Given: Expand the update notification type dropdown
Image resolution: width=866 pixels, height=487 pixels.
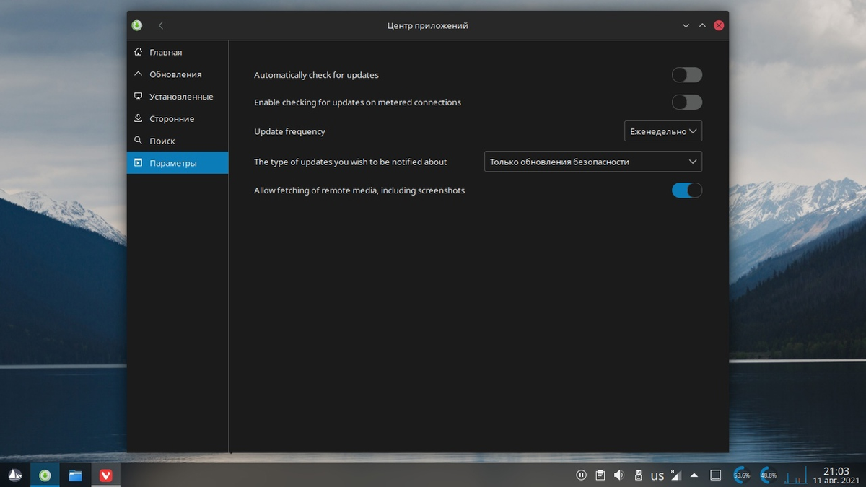Looking at the screenshot, I should click(592, 161).
